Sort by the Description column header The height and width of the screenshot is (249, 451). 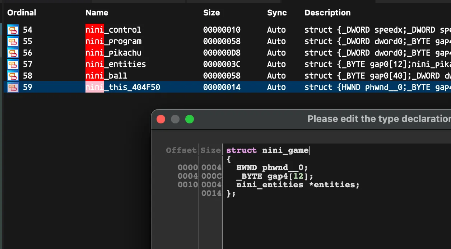click(x=327, y=13)
